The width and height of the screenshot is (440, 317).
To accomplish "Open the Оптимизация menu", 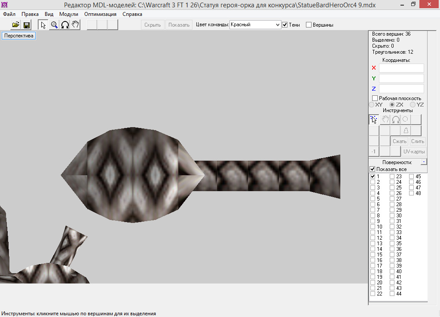I will point(100,14).
